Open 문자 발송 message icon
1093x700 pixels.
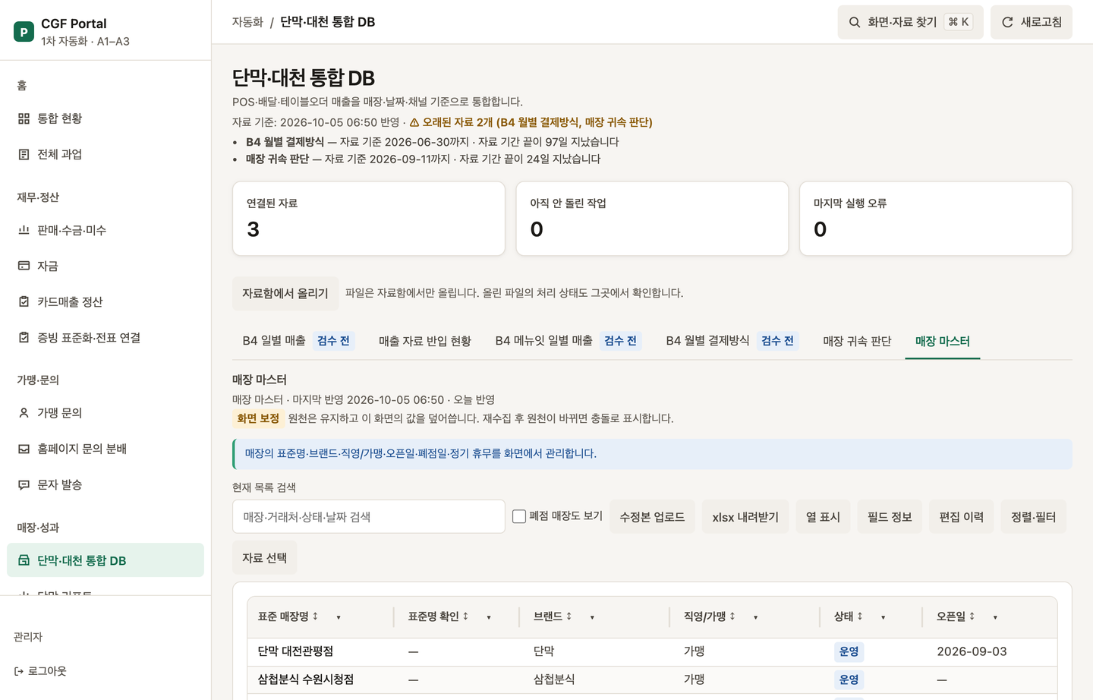(24, 484)
